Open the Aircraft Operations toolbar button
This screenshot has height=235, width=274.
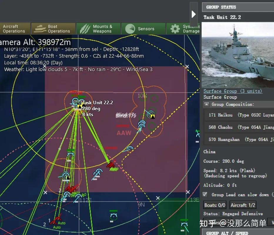(15, 28)
